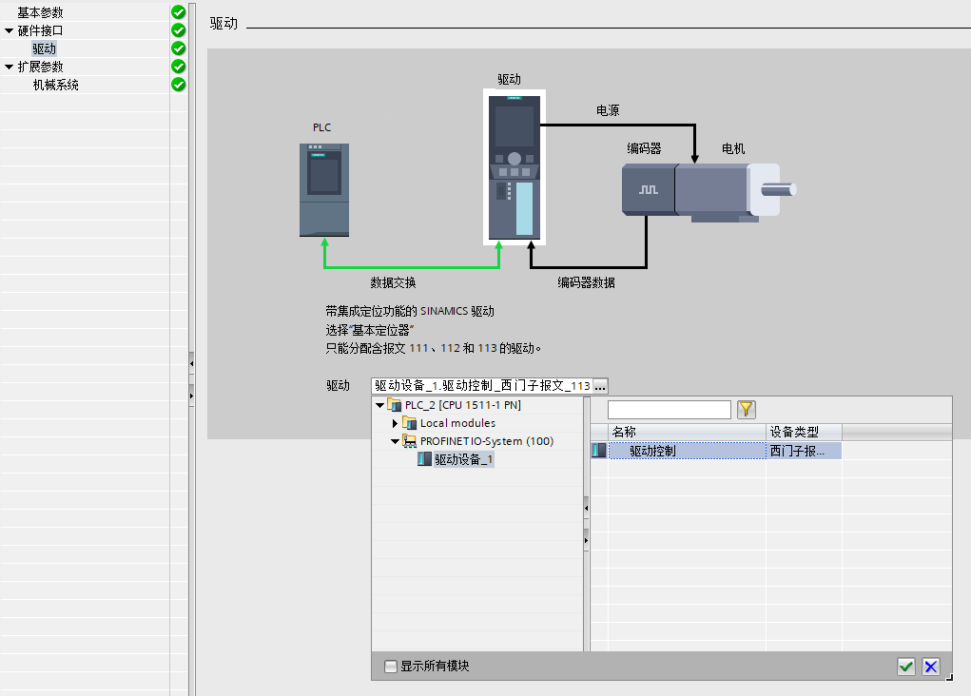Select PROFINET IO-System (100) item
The image size is (971, 696).
coord(487,441)
